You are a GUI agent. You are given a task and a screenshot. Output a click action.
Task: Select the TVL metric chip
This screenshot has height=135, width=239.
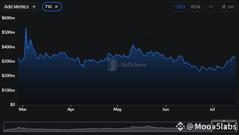(52, 7)
